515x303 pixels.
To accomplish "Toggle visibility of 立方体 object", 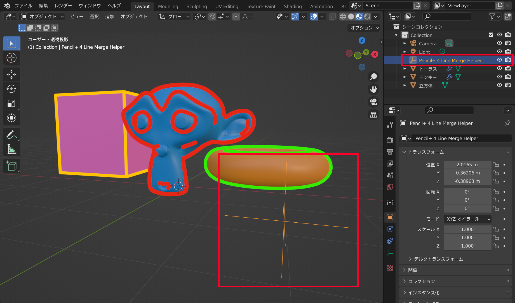I will (x=499, y=85).
